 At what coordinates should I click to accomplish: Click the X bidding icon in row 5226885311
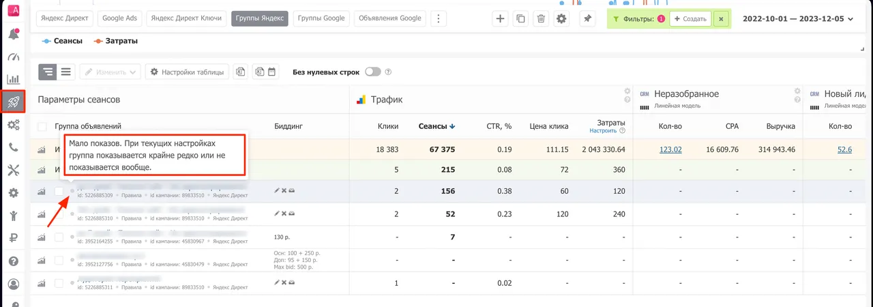pyautogui.click(x=284, y=282)
